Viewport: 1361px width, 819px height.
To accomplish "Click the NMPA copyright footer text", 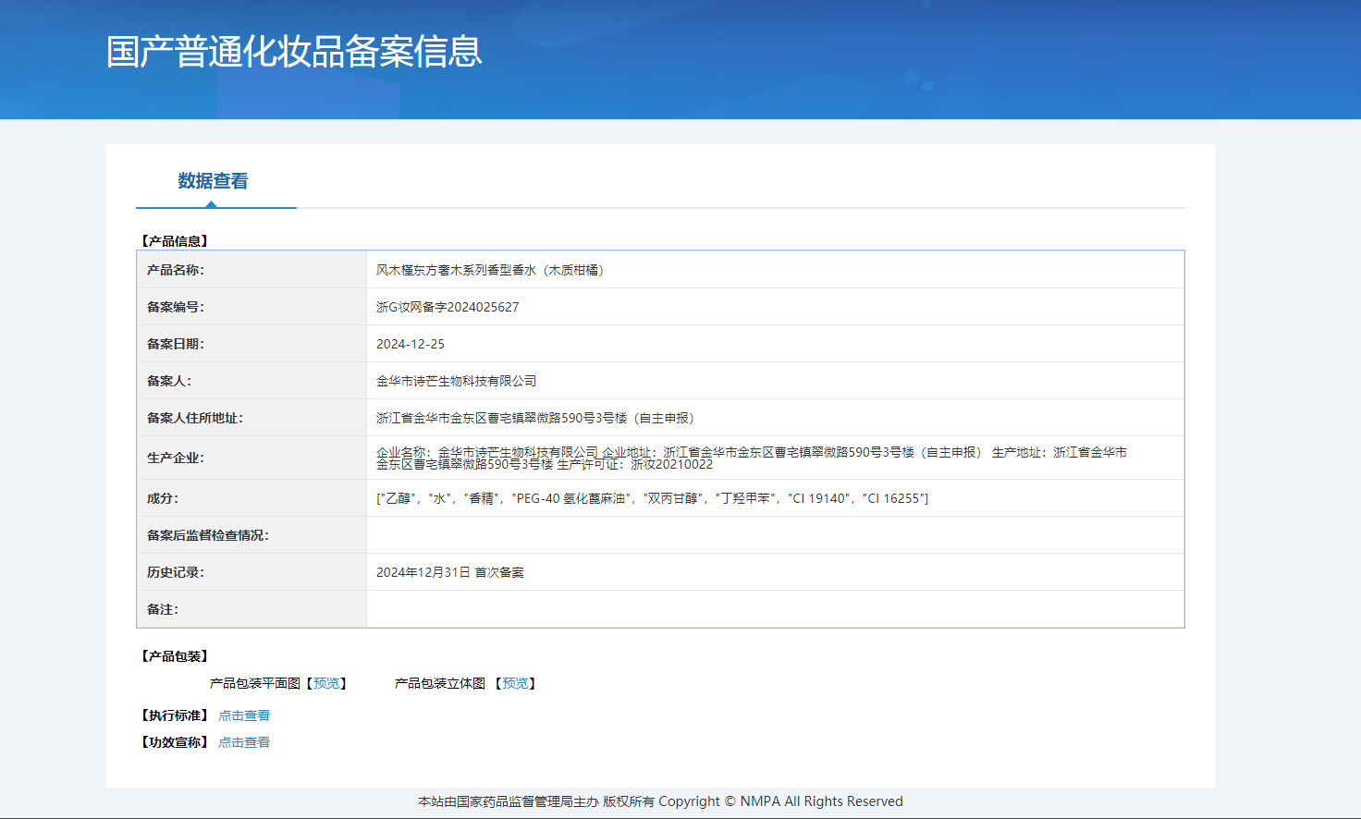I will pos(660,801).
